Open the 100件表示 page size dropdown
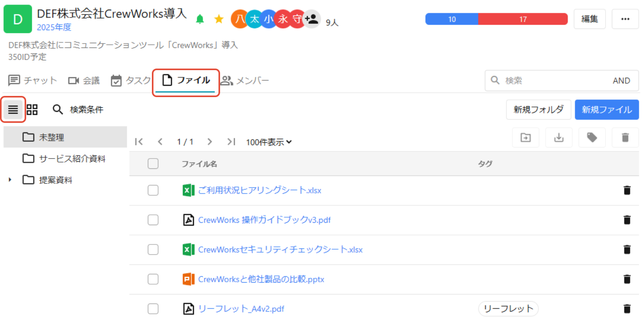Image resolution: width=642 pixels, height=323 pixels. [269, 142]
